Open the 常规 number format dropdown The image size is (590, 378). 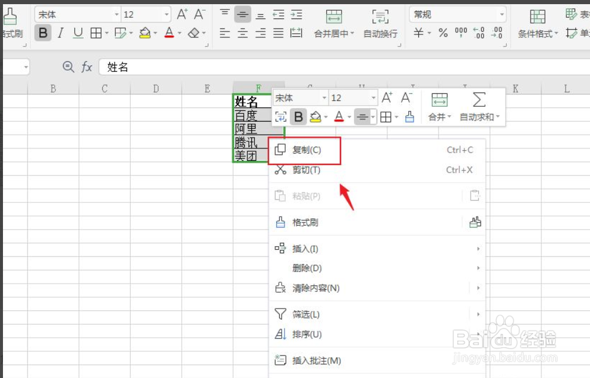502,15
